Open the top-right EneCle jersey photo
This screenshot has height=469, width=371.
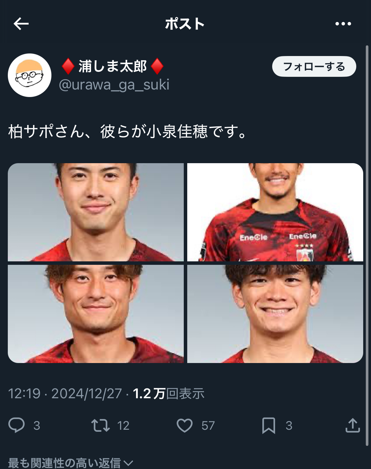(x=275, y=212)
